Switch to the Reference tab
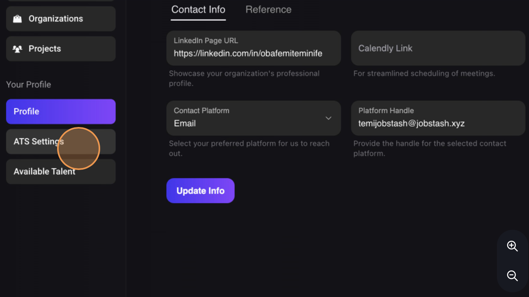 [x=268, y=9]
